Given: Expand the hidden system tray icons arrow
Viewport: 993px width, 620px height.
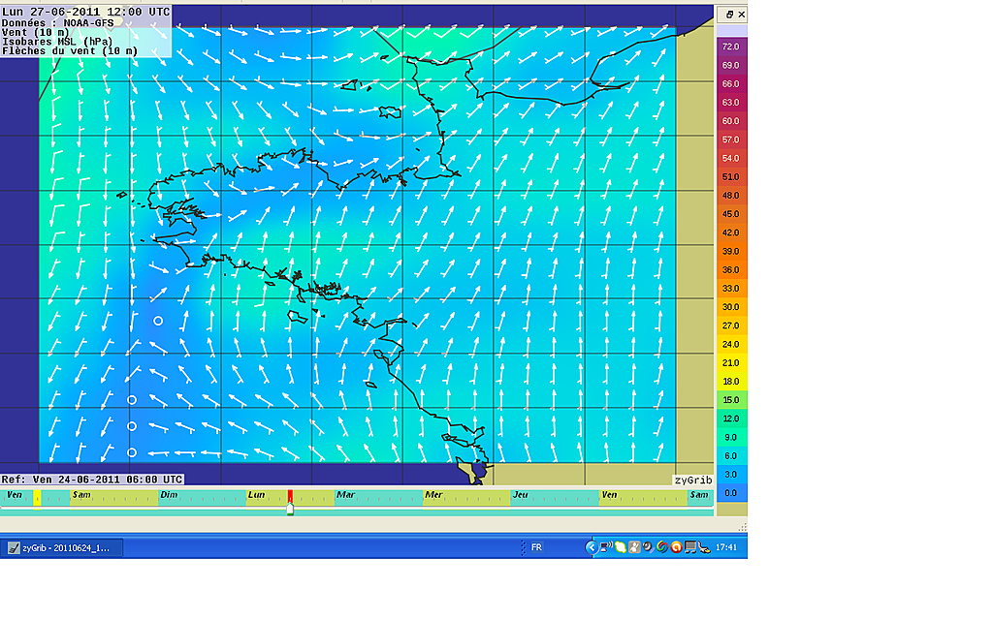Looking at the screenshot, I should (592, 547).
